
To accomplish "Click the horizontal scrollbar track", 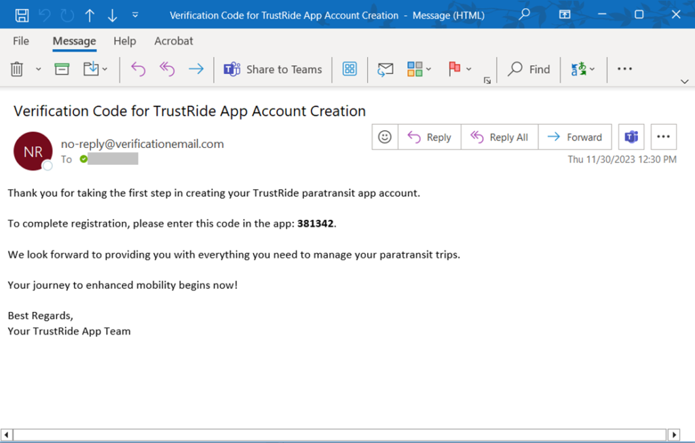I will pos(340,435).
